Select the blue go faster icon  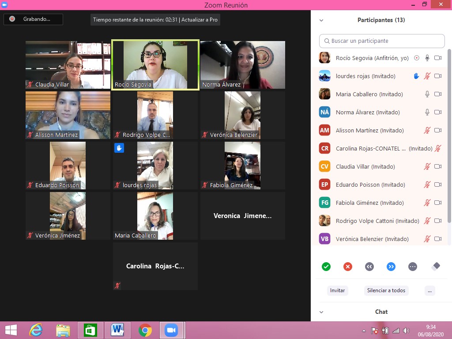(x=391, y=267)
